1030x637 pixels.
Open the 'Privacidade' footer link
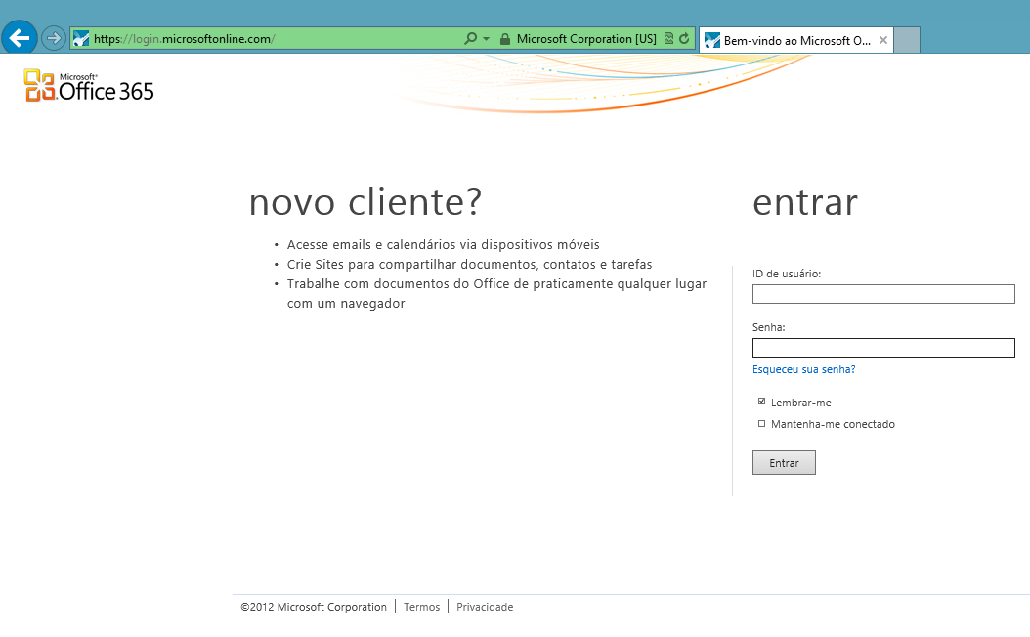click(x=485, y=607)
